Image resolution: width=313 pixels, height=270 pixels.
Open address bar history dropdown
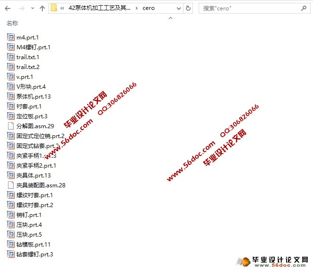179,8
